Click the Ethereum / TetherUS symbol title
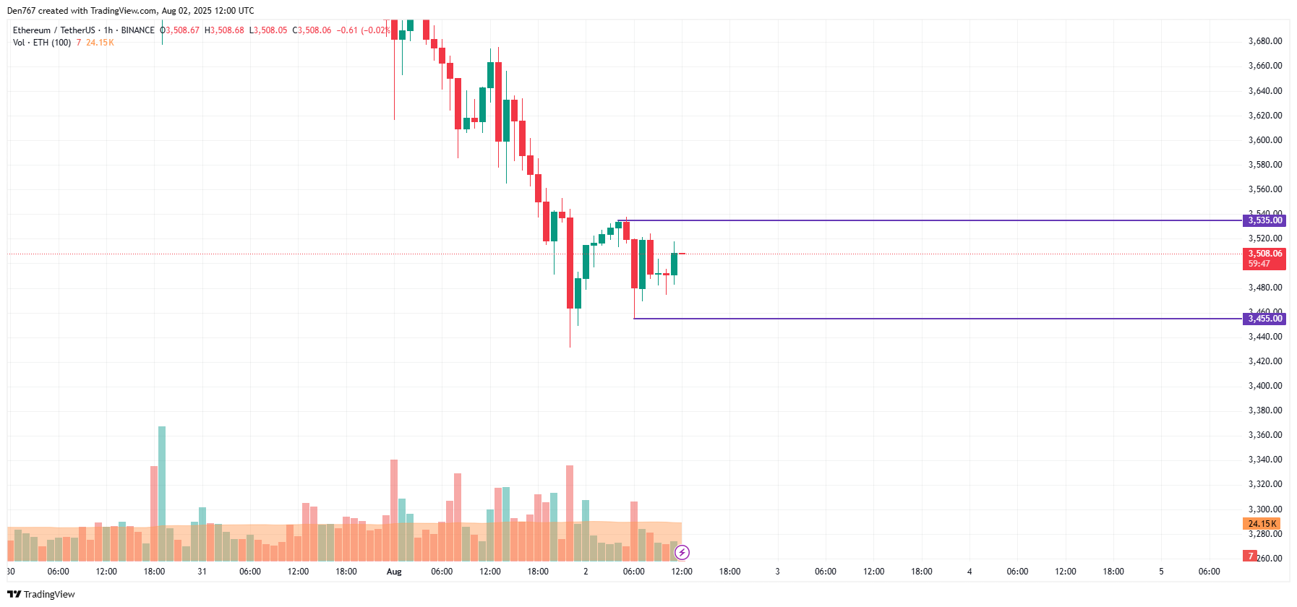Screen dimensions: 1297x607 [x=54, y=30]
